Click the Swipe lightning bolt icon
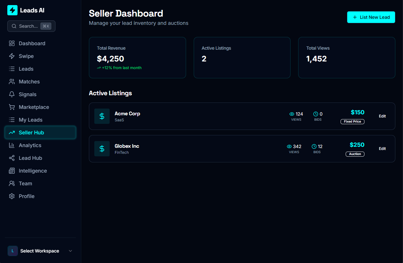The width and height of the screenshot is (403, 263). [x=12, y=56]
